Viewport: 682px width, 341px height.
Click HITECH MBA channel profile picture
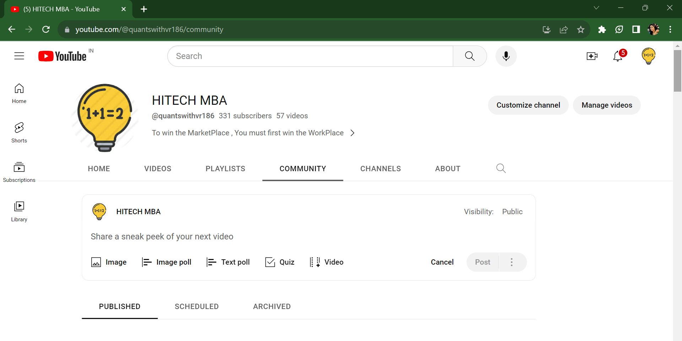[x=105, y=118]
